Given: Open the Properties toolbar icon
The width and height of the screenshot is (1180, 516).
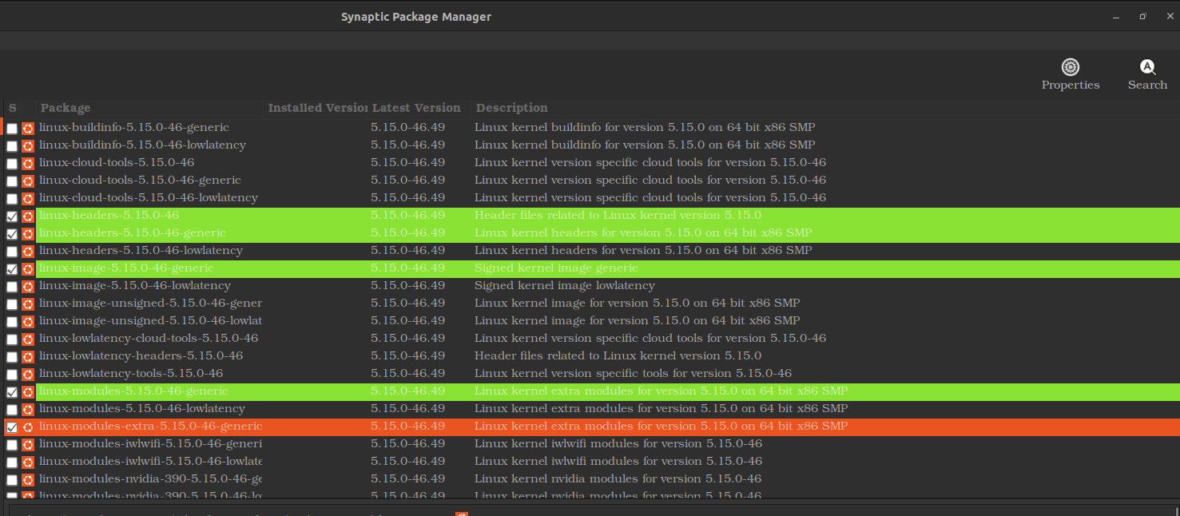Looking at the screenshot, I should click(1071, 74).
